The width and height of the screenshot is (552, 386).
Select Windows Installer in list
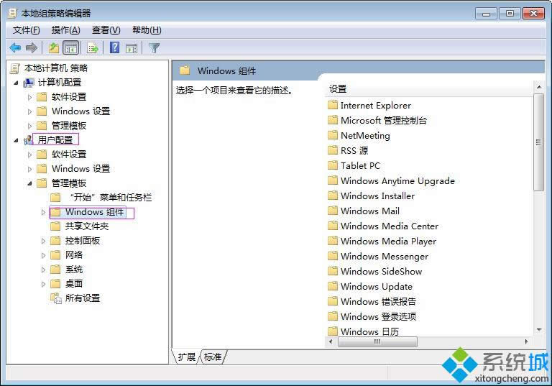(378, 196)
